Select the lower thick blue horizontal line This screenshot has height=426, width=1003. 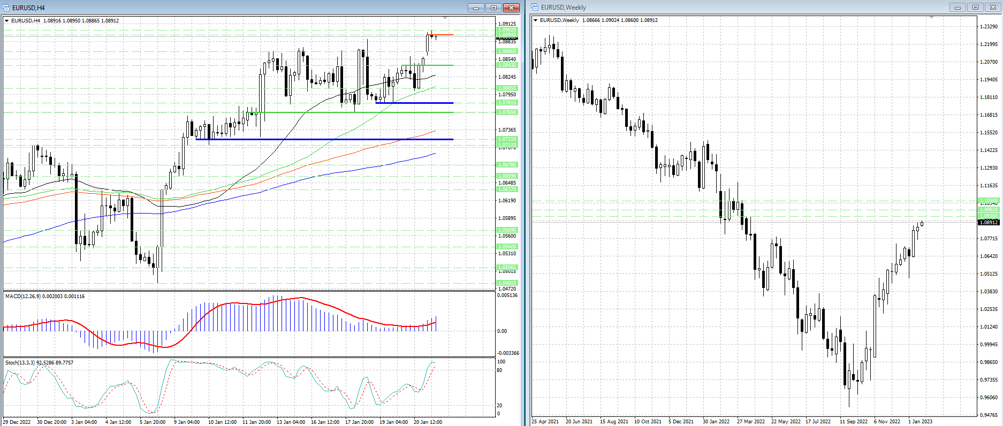click(x=321, y=139)
